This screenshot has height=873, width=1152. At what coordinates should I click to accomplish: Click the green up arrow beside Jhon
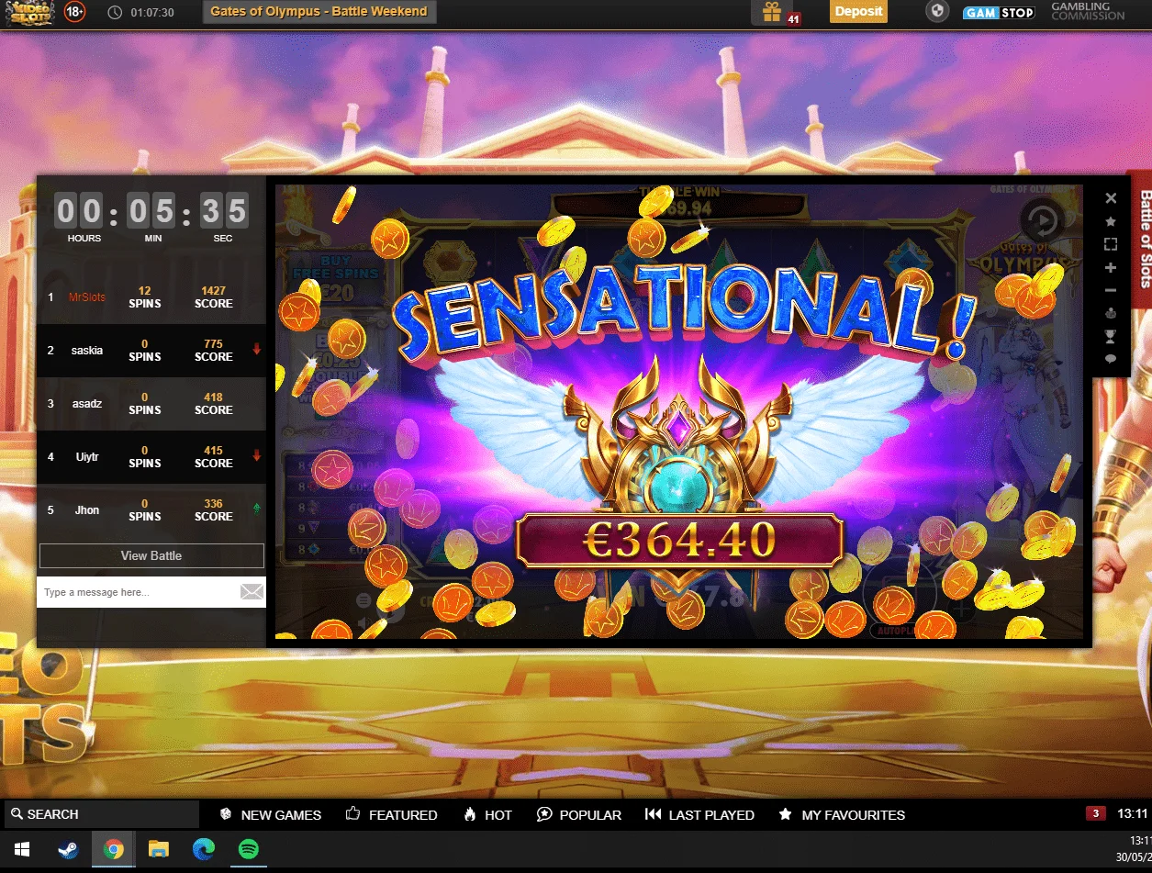tap(256, 509)
